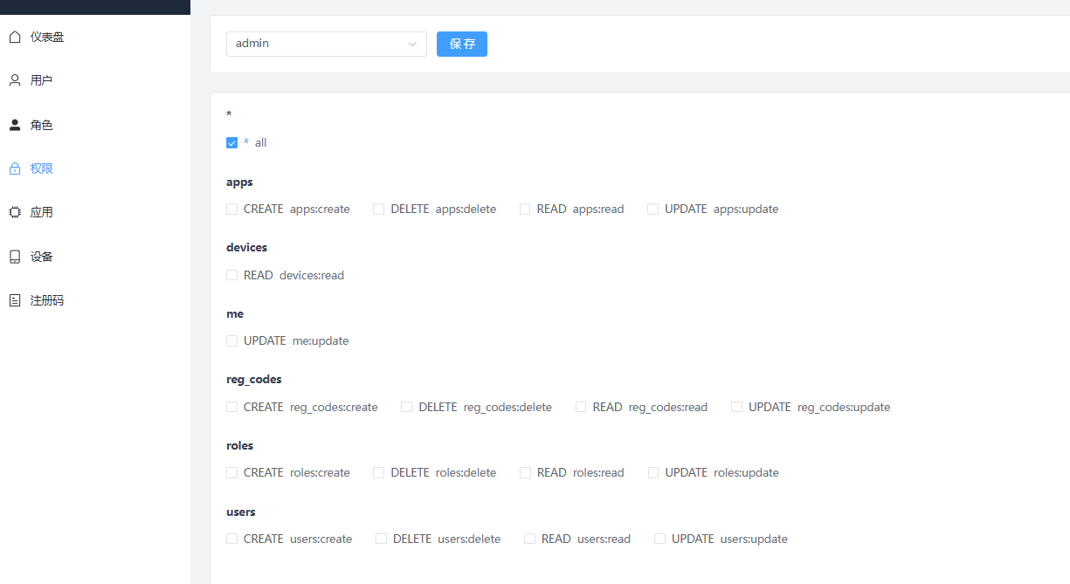The width and height of the screenshot is (1070, 584).
Task: Click the chip application icon
Action: click(x=15, y=212)
